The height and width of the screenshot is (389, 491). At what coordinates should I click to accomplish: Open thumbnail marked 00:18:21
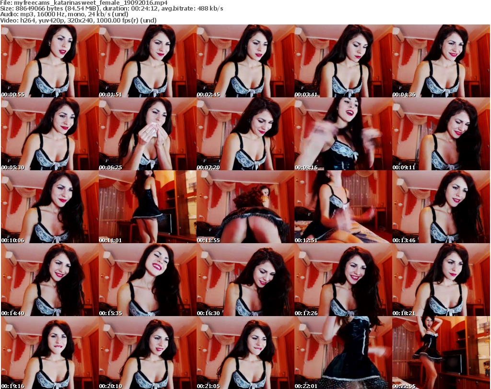(441, 280)
